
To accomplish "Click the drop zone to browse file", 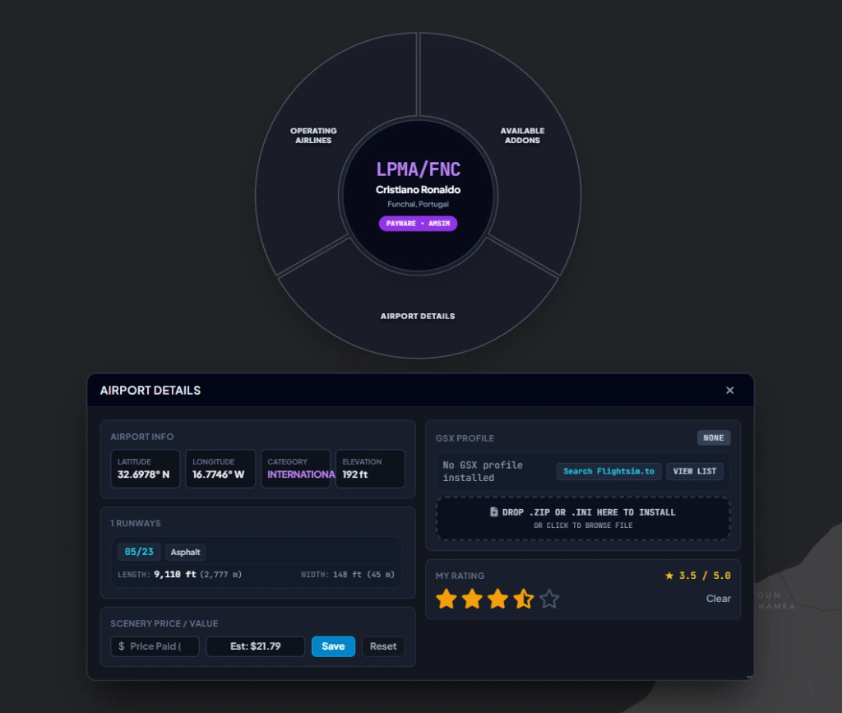I will [583, 519].
